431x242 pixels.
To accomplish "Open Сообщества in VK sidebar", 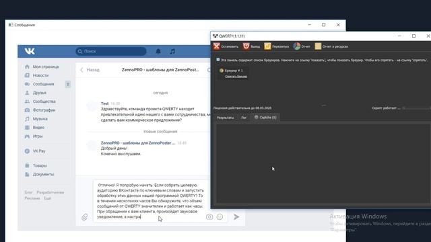I will 44,102.
